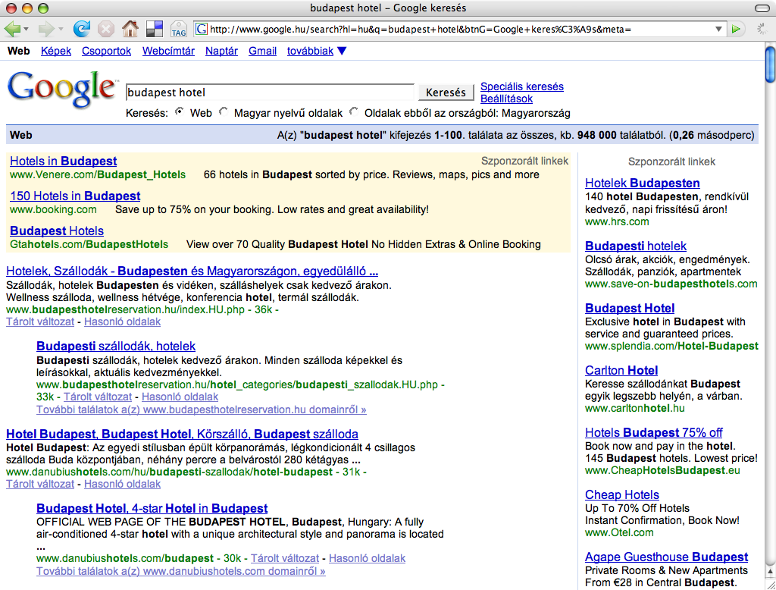Click the TAG toolbar icon

tap(179, 30)
